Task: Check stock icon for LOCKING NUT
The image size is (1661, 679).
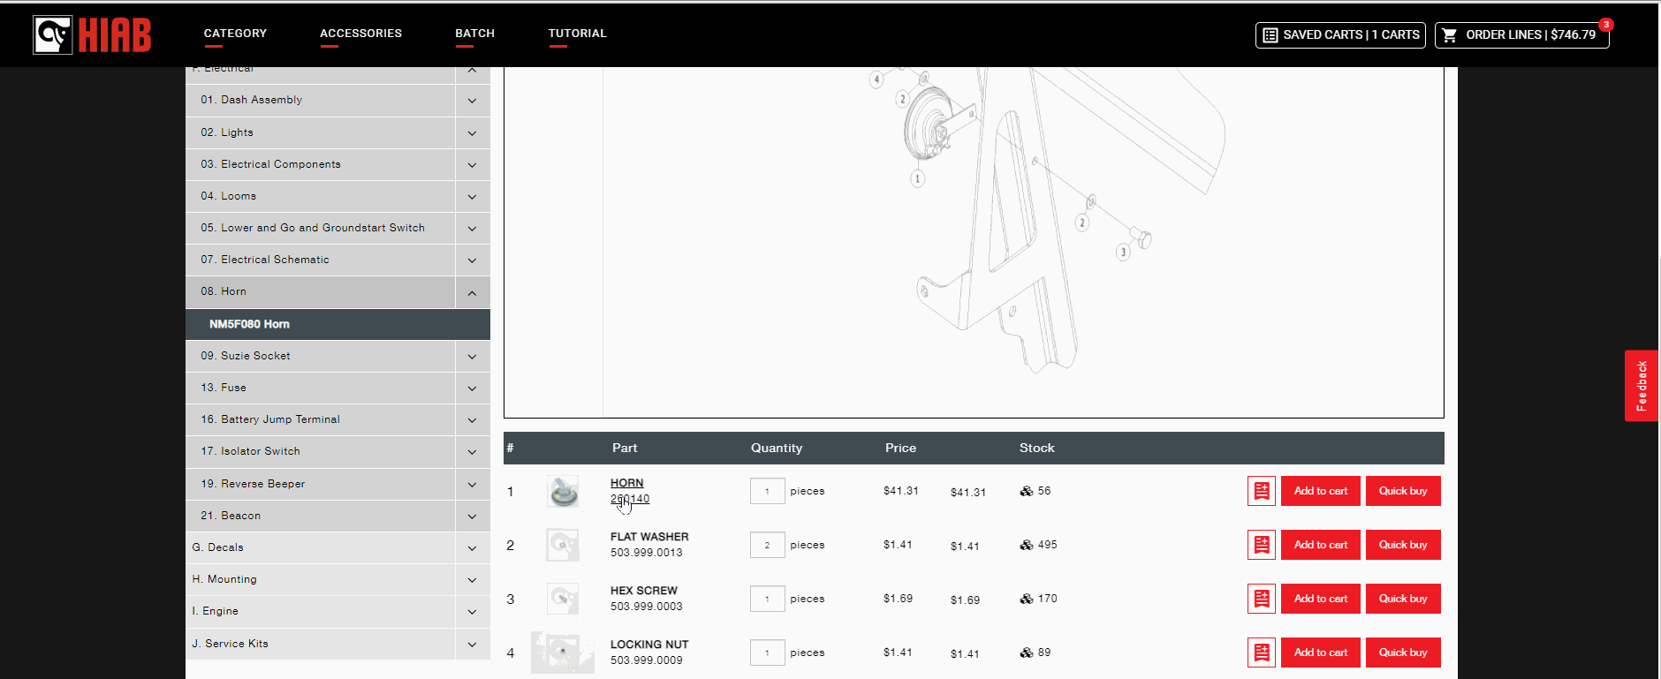Action: [x=1026, y=653]
